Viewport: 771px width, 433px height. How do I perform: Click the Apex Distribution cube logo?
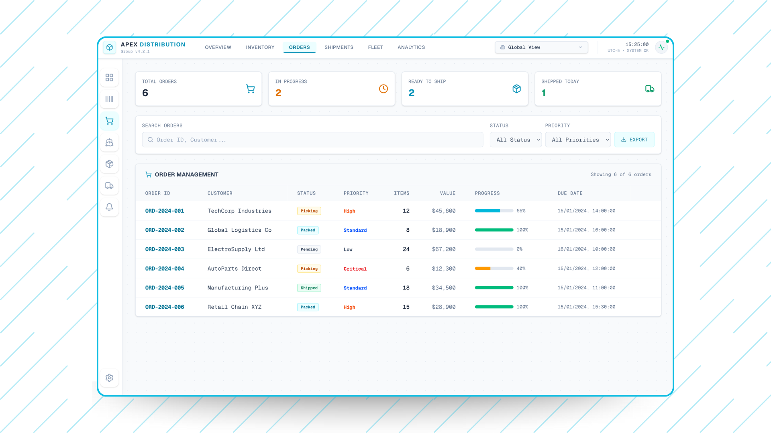110,47
